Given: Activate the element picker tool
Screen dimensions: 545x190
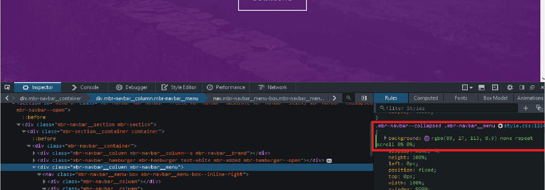Looking at the screenshot, I should [7, 87].
